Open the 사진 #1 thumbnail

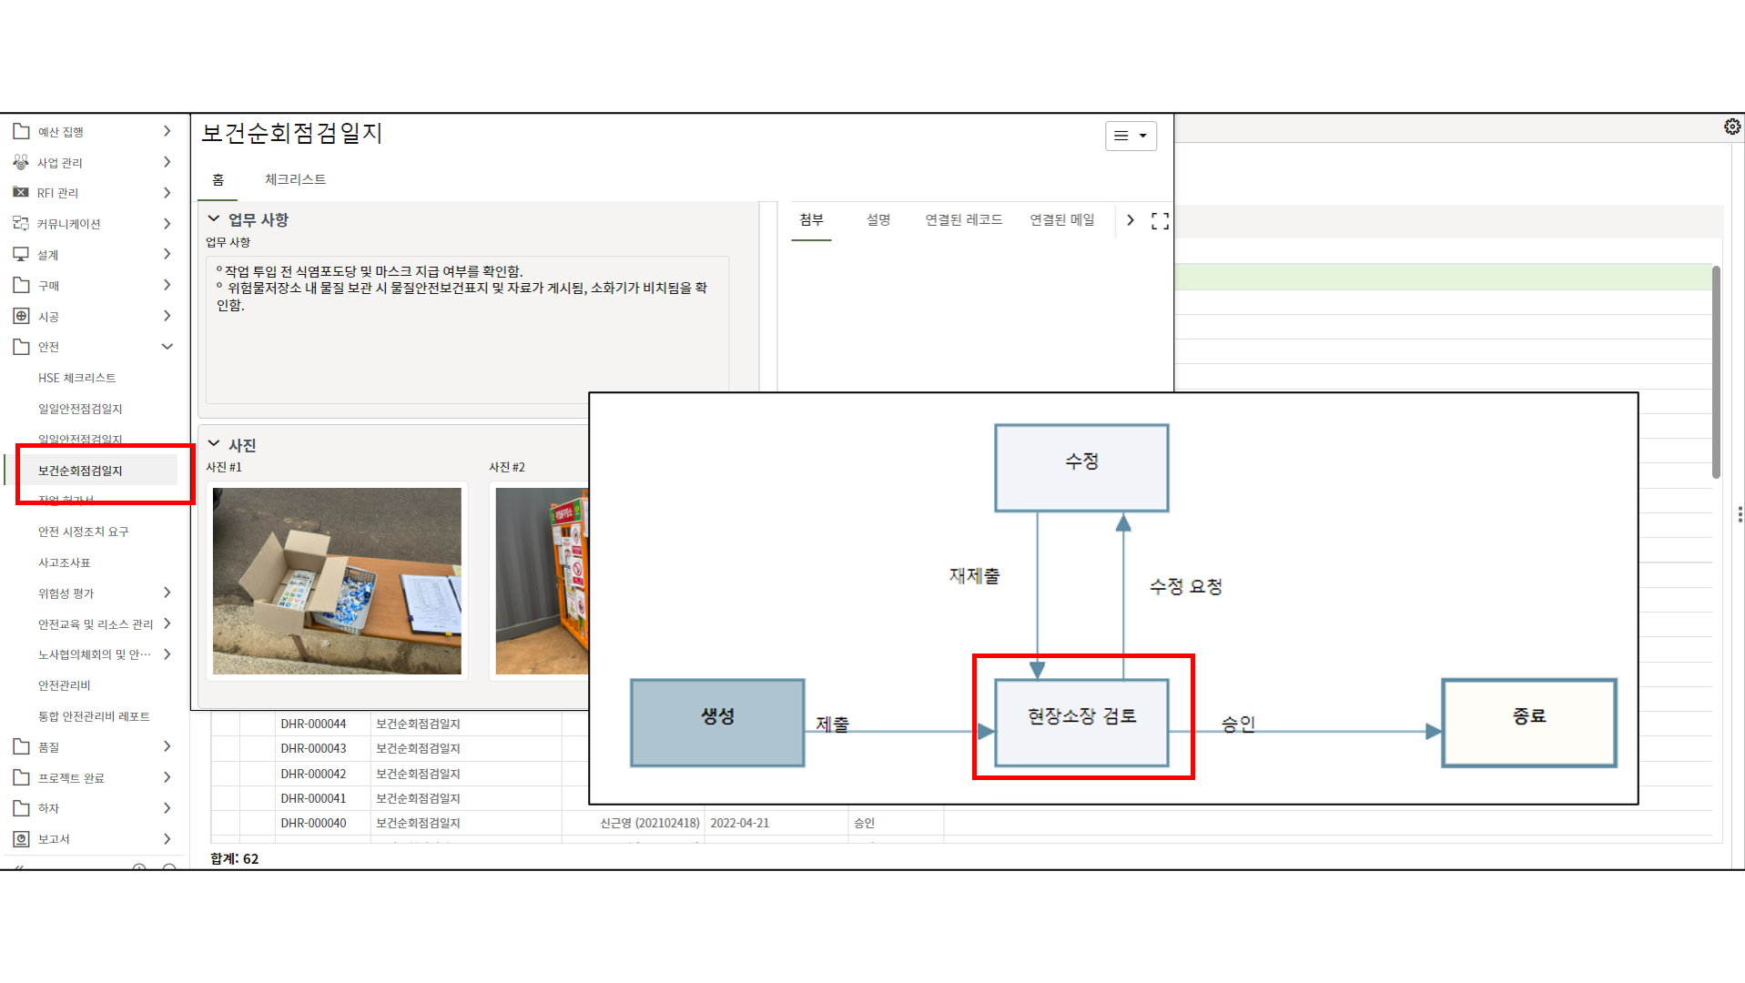point(337,581)
